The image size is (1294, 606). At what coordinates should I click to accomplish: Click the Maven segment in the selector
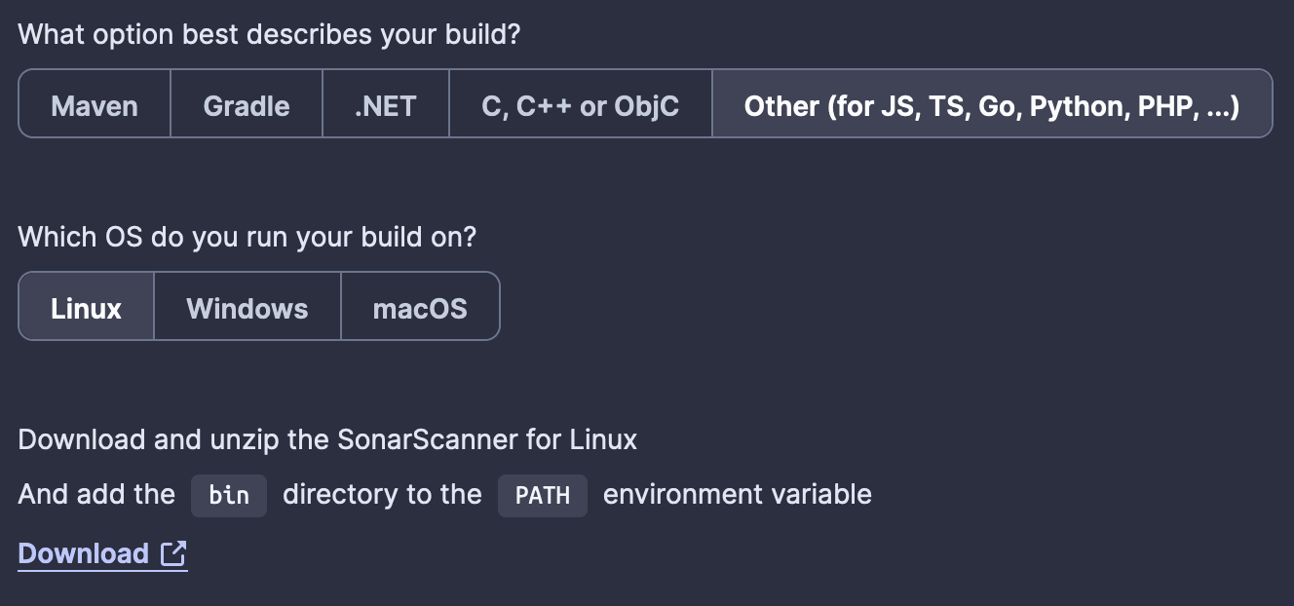pos(94,104)
